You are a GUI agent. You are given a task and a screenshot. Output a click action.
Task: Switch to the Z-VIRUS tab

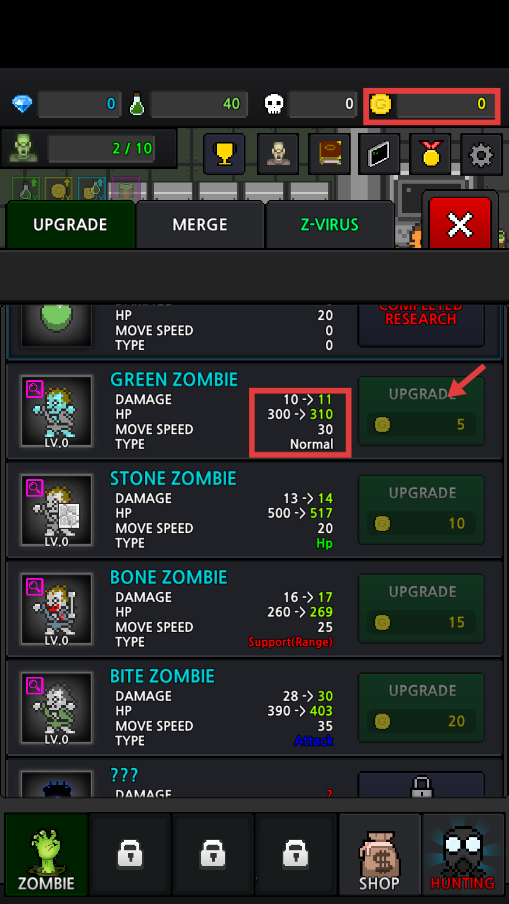[x=330, y=225]
